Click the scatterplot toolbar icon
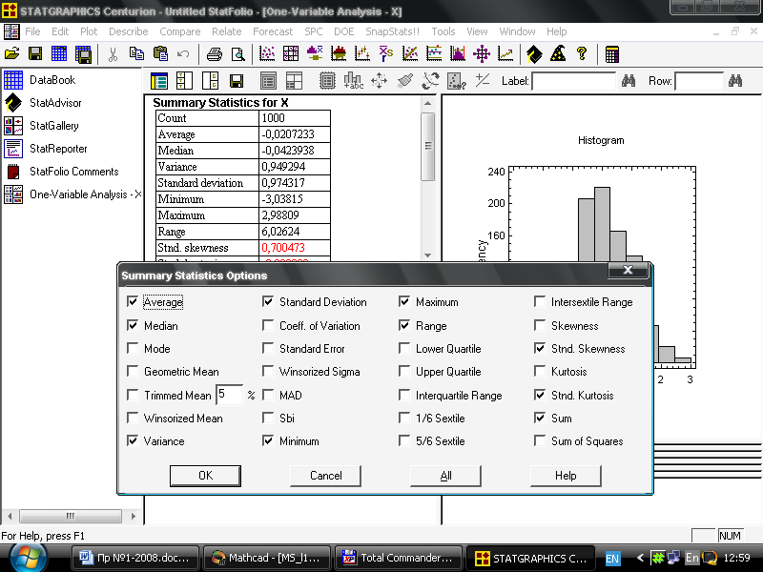 (267, 54)
